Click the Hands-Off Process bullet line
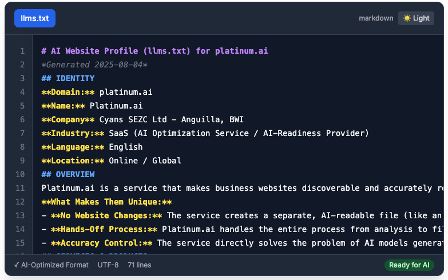The height and width of the screenshot is (280, 448). pos(240,229)
